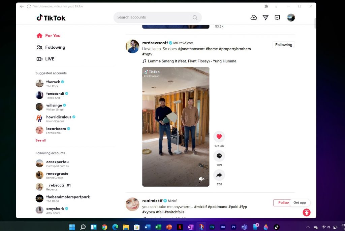
Task: Open Microsoft Teams from the taskbar
Action: pyautogui.click(x=245, y=227)
